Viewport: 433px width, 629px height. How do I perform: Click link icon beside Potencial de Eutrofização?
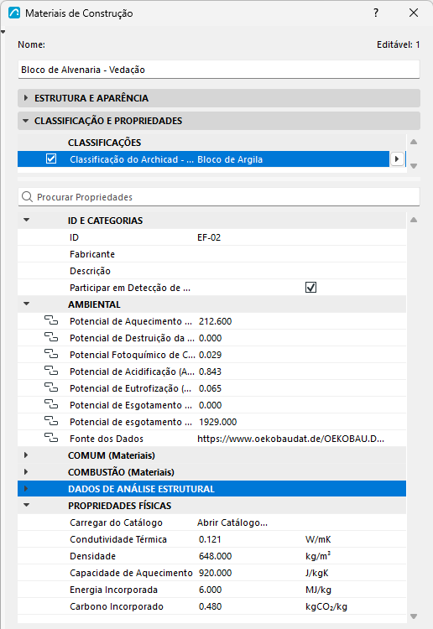[x=51, y=388]
